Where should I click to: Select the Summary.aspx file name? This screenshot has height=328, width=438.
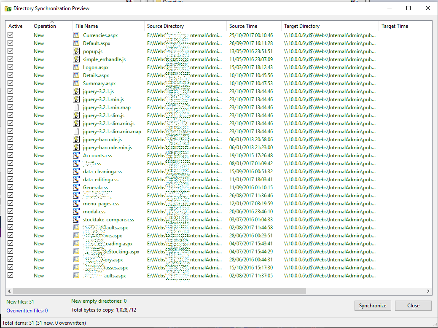coord(99,83)
